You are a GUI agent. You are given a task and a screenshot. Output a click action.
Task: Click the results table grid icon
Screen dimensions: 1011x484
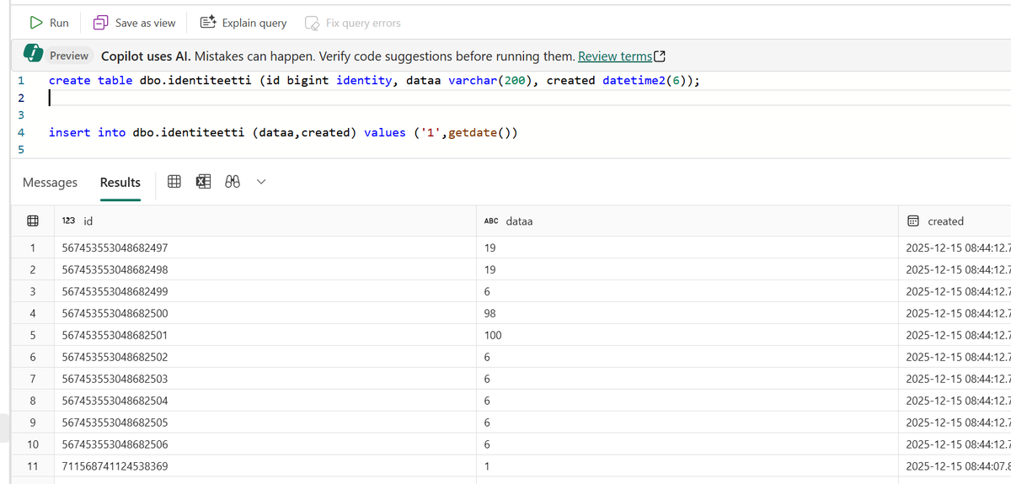[x=174, y=181]
